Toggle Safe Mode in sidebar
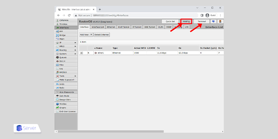 [x=66, y=96]
